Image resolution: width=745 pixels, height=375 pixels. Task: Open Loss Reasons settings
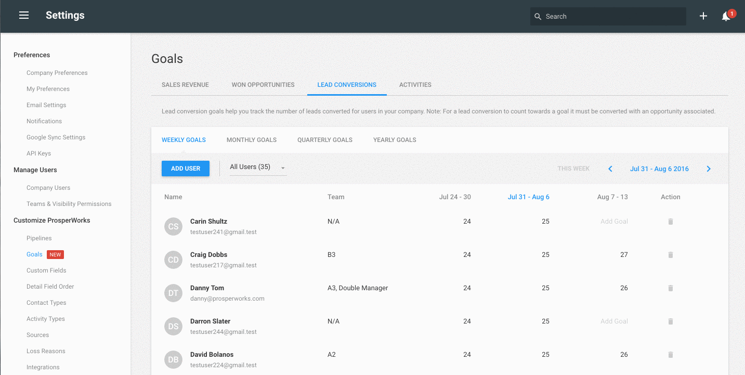click(x=46, y=351)
